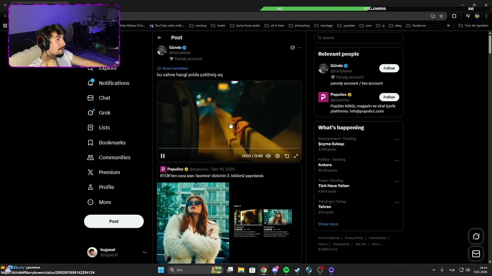Open Chrome profile avatar
492x276 pixels.
pyautogui.click(x=477, y=16)
